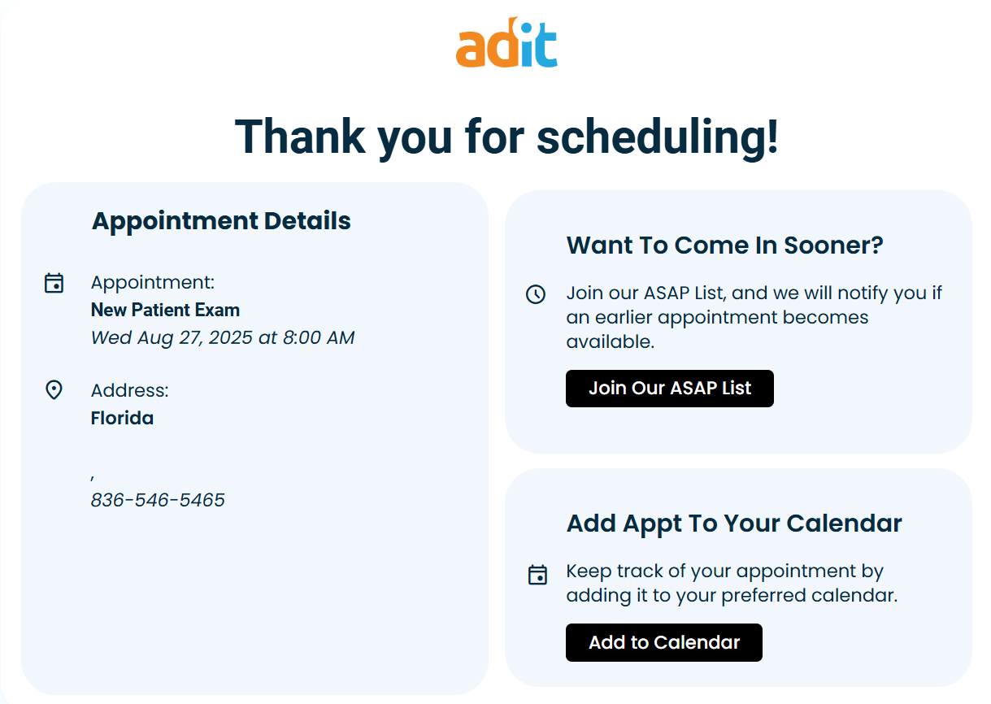Click the Keep track of your appointment text

tap(731, 583)
